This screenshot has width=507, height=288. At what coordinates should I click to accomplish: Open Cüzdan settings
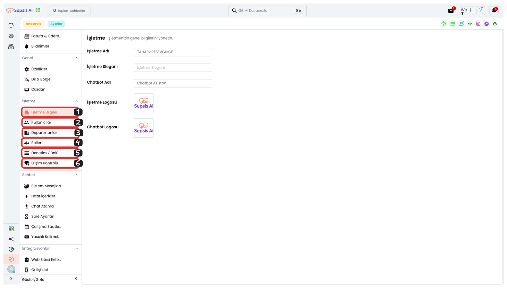pos(50,90)
